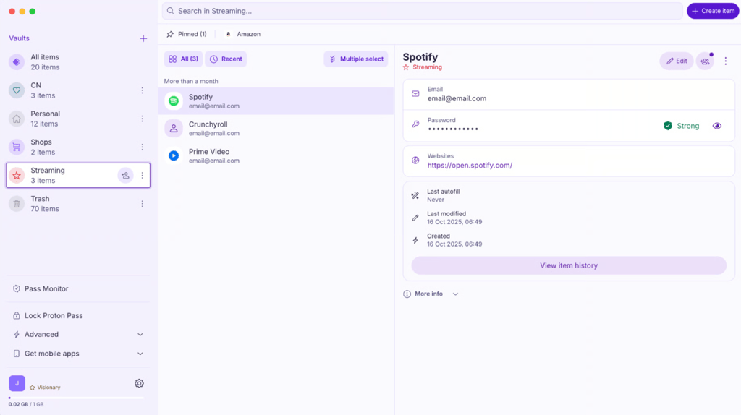This screenshot has height=415, width=741.
Task: Open Streaming vault options menu
Action: click(x=143, y=175)
